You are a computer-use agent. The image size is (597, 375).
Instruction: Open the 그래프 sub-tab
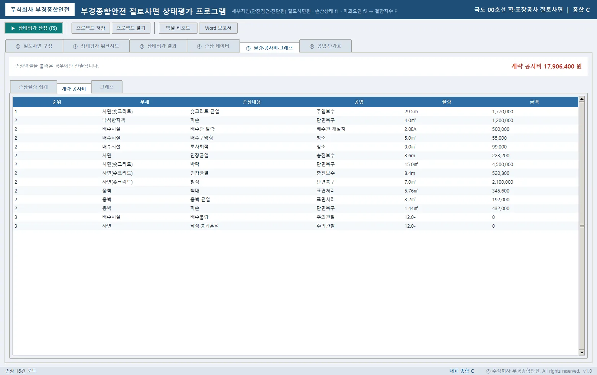tap(107, 87)
